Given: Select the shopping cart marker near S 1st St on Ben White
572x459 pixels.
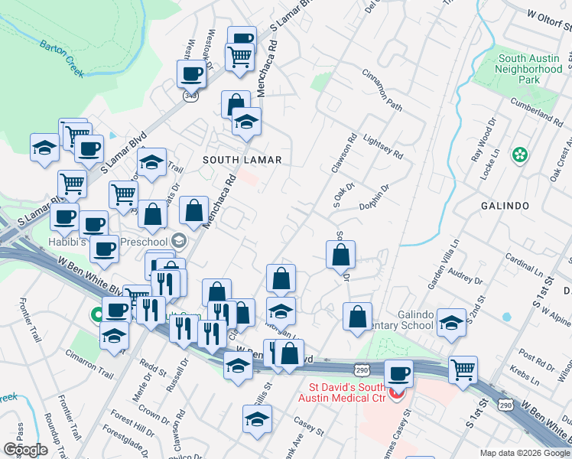Looking at the screenshot, I should (463, 373).
